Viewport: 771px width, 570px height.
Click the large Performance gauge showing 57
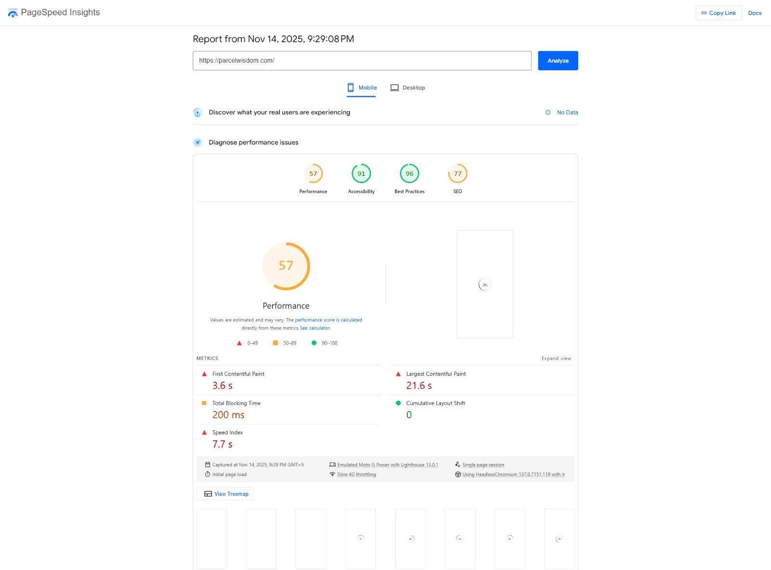click(286, 266)
